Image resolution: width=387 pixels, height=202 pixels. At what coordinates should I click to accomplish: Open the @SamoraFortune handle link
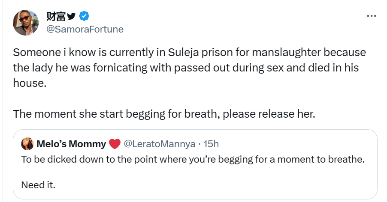[84, 29]
